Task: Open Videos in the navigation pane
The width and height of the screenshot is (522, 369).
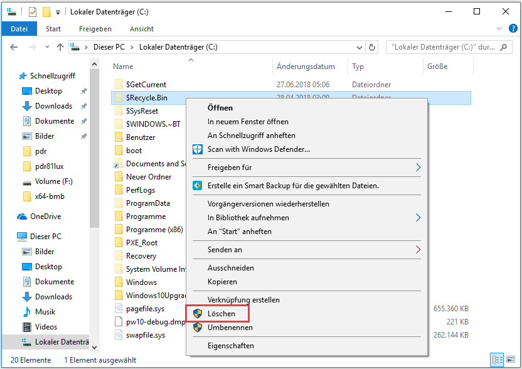Action: coord(46,327)
